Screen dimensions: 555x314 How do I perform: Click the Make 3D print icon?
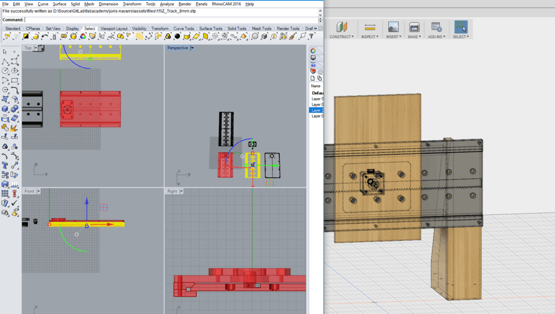(414, 27)
